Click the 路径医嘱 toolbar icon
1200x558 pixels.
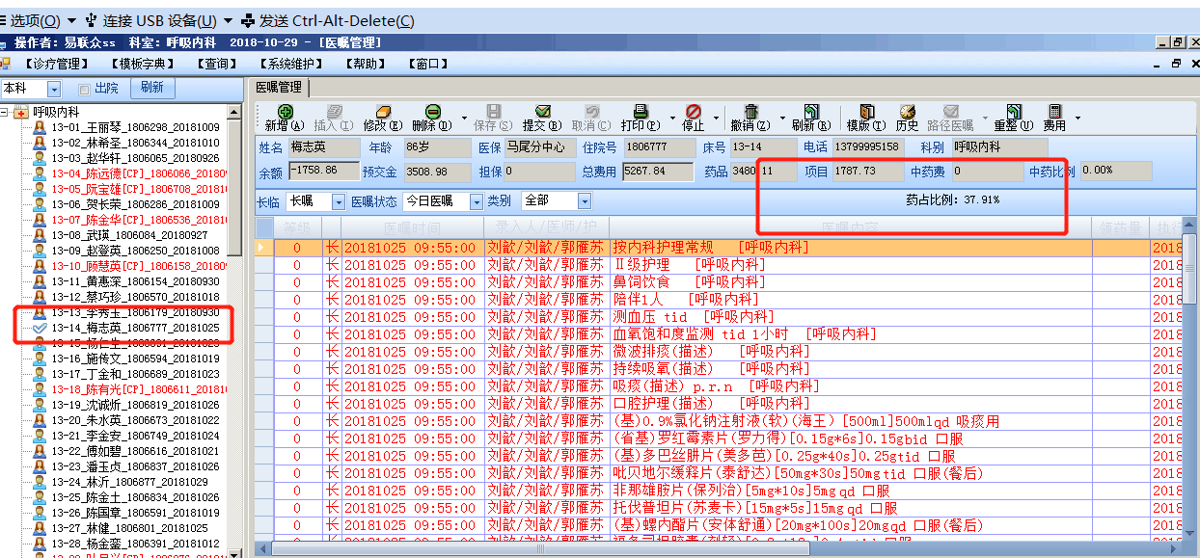951,112
